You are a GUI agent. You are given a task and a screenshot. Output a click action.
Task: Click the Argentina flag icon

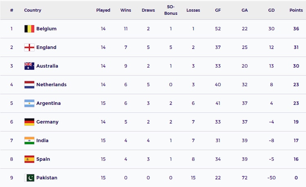point(29,103)
